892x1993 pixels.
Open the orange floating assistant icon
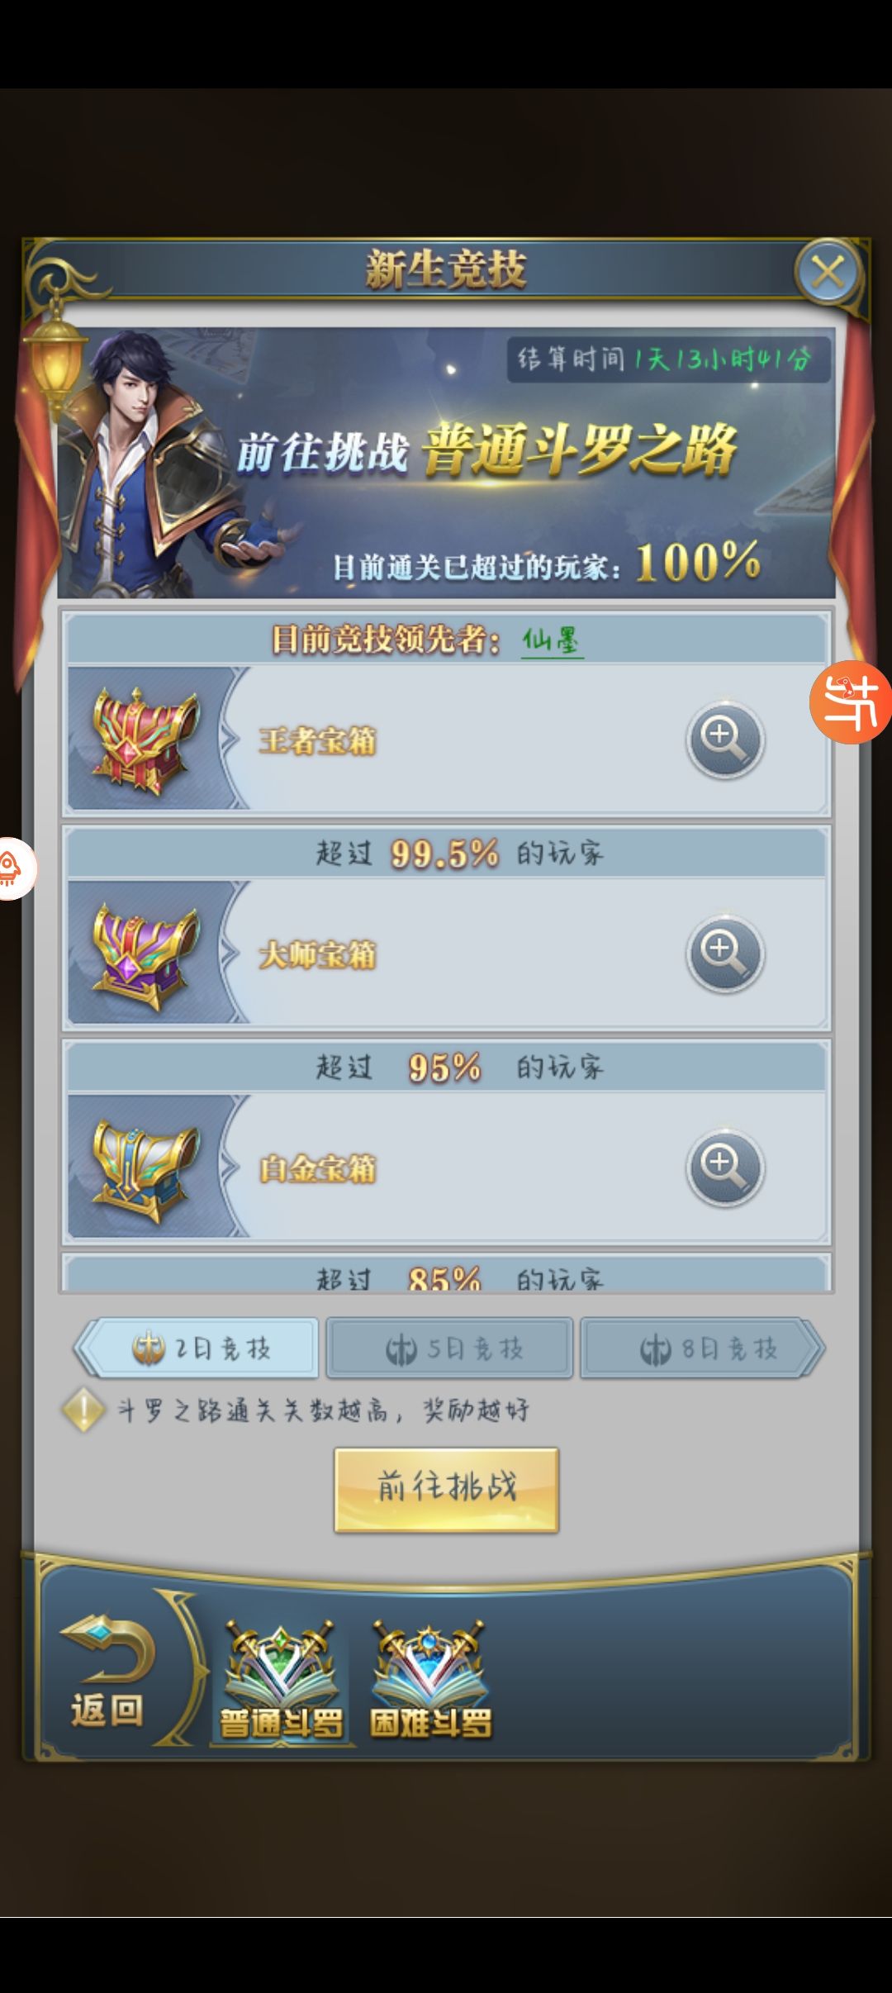[851, 702]
